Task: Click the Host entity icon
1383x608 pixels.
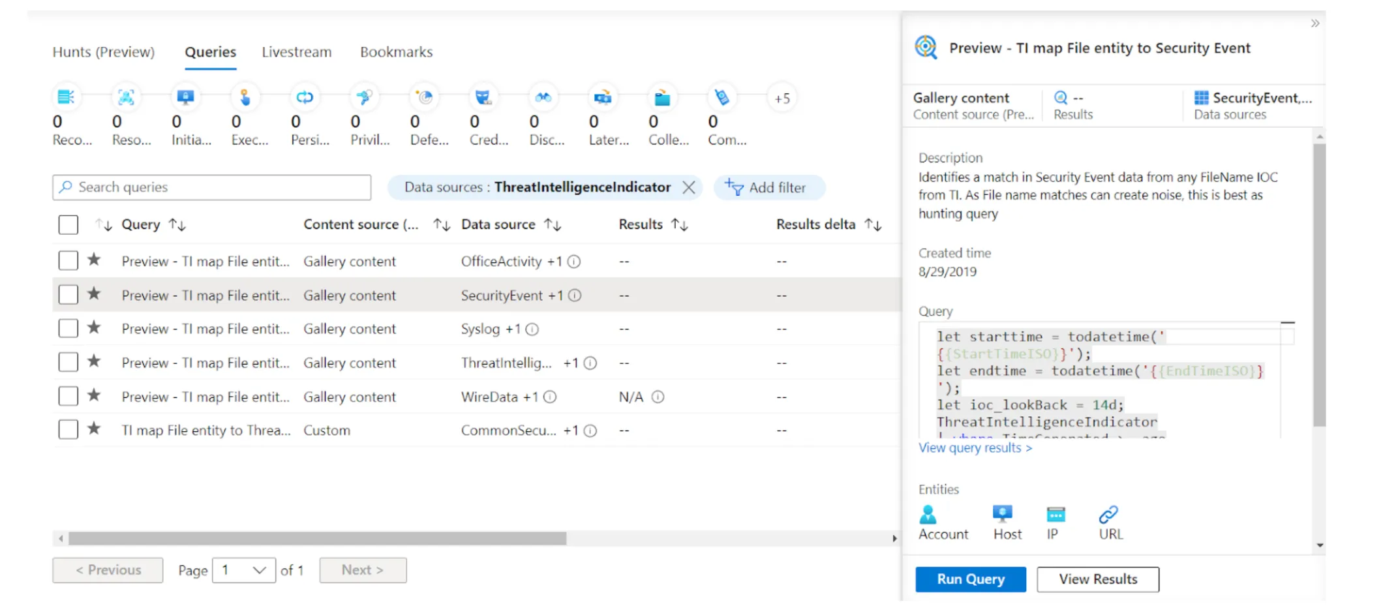Action: point(1002,515)
